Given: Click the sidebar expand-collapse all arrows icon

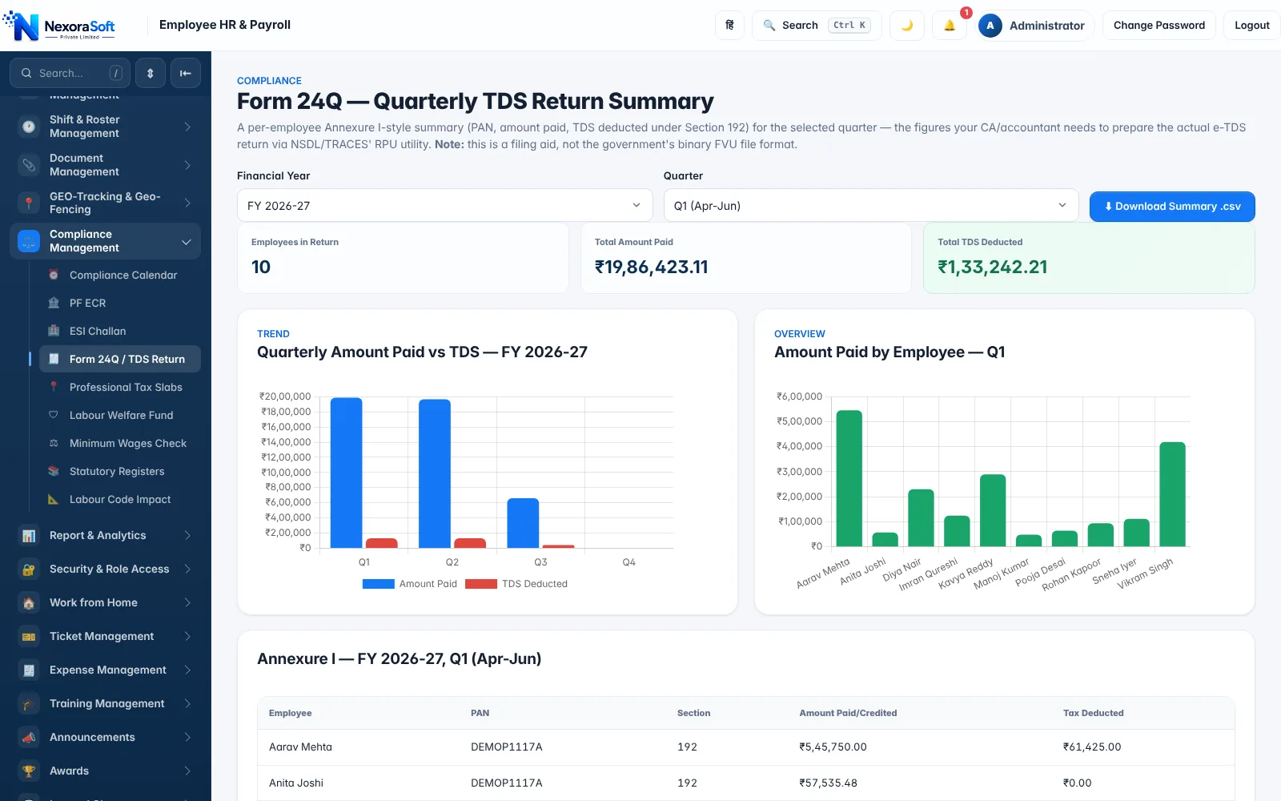Looking at the screenshot, I should click(150, 73).
